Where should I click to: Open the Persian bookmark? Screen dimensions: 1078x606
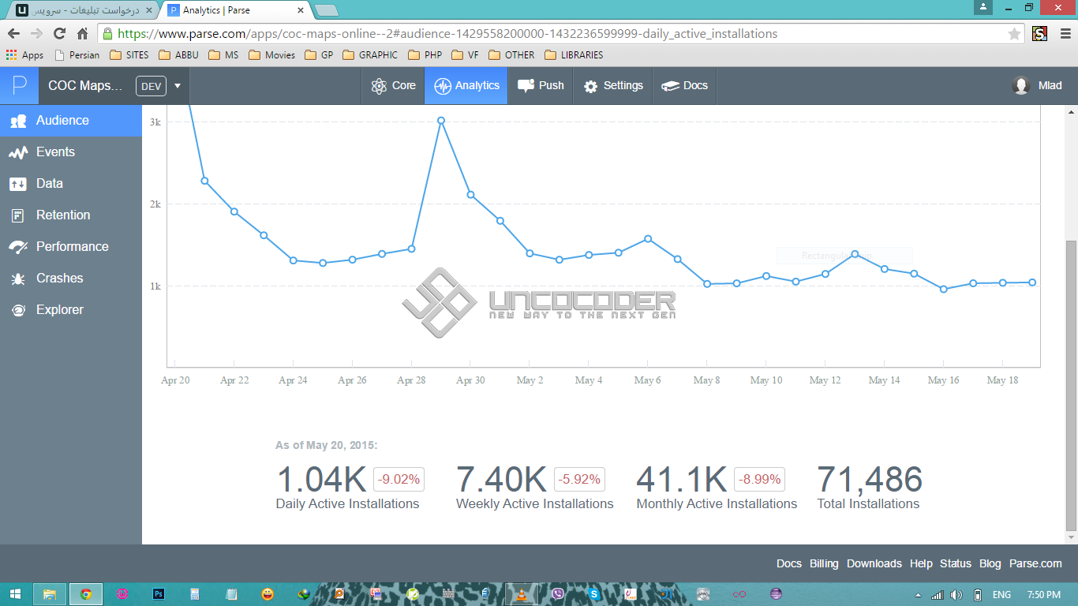(77, 55)
